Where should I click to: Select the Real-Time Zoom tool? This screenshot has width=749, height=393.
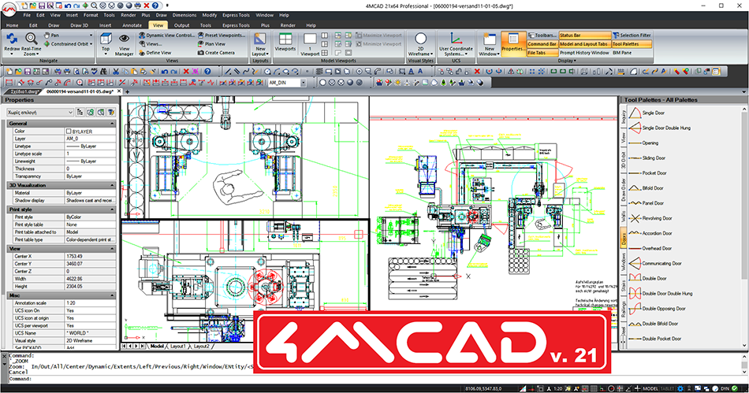[32, 44]
